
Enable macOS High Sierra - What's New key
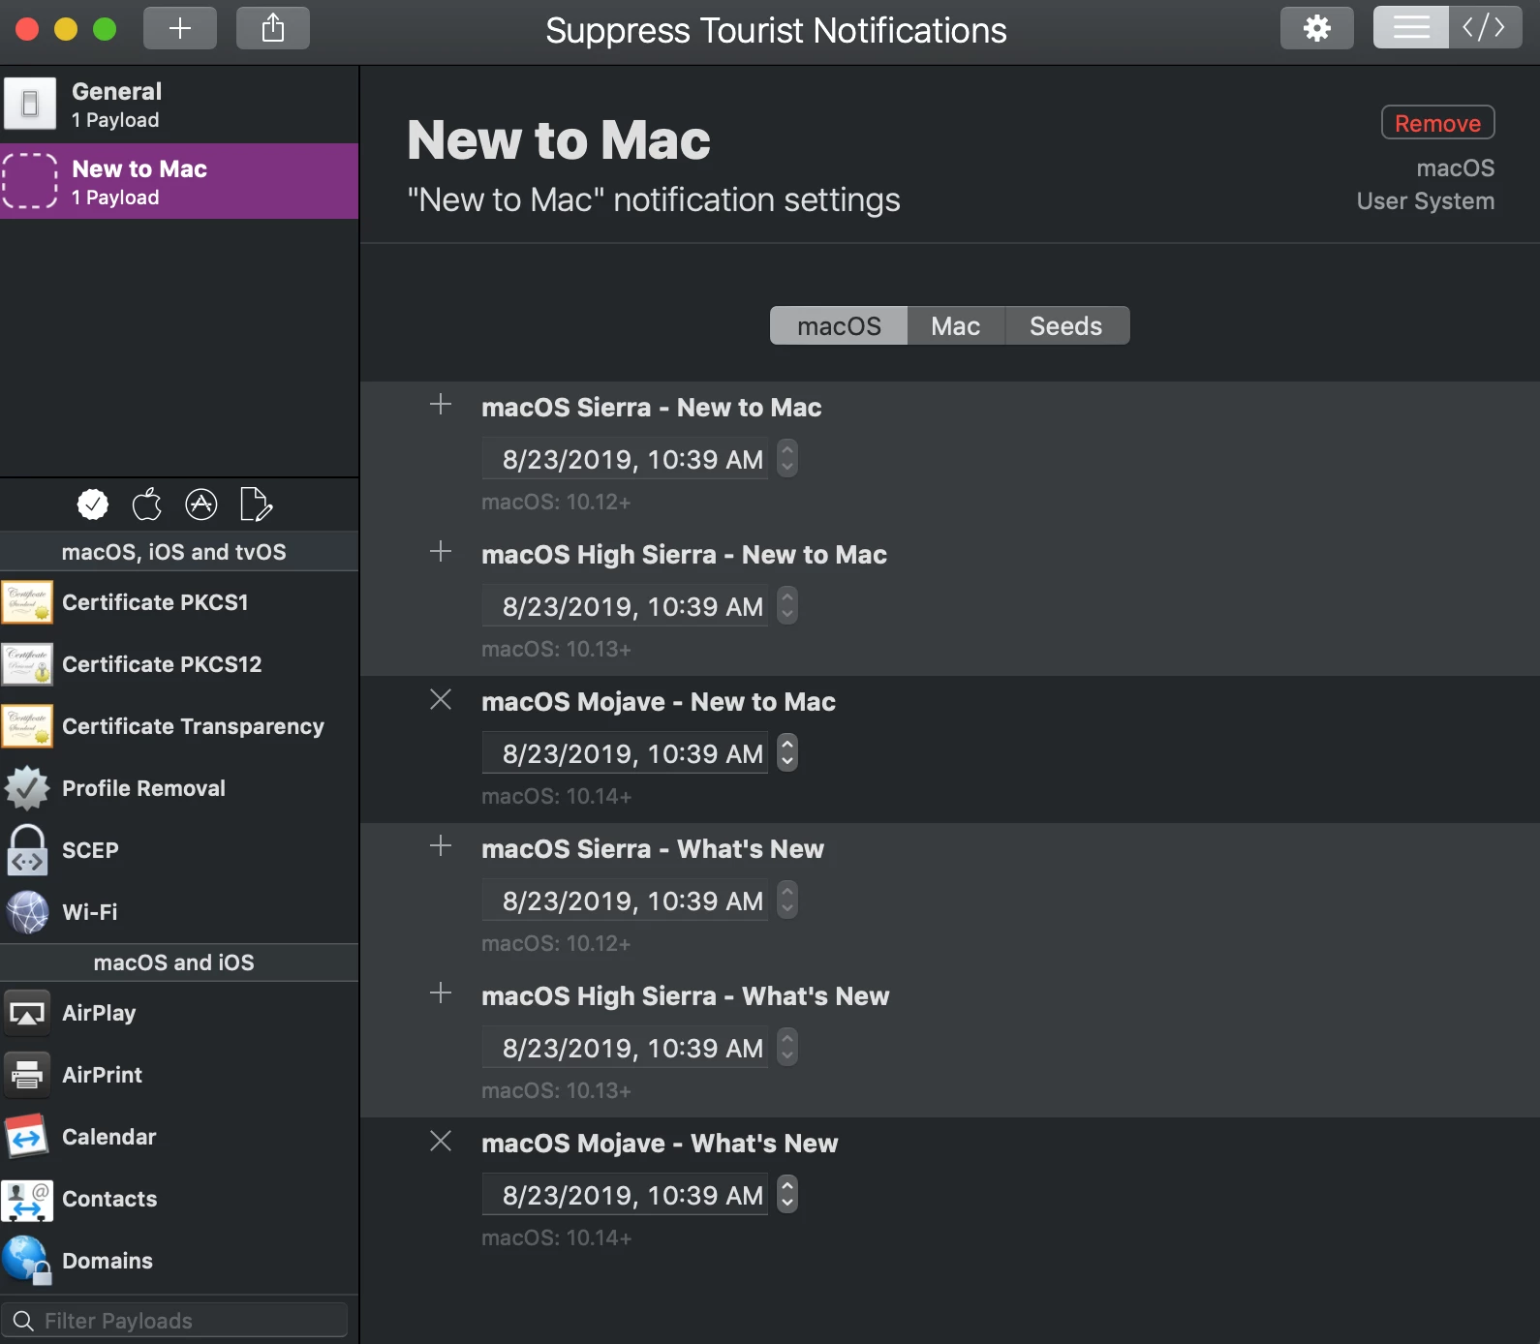tap(441, 993)
